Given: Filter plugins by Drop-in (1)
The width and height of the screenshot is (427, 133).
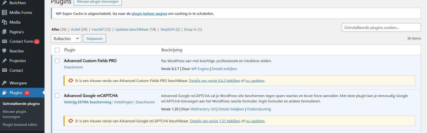Looking at the screenshot, I should pos(193,29).
